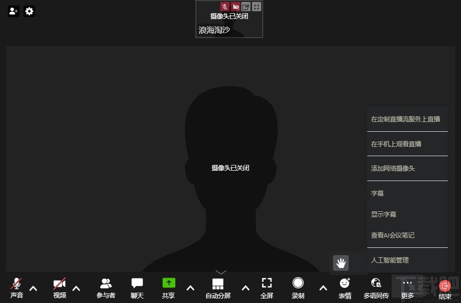Open video options chevron next to 视频
Viewport: 461px width, 303px height.
tap(76, 288)
